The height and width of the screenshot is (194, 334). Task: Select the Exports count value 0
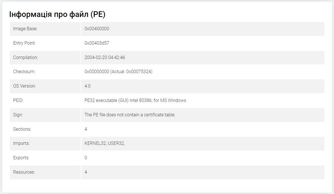point(86,158)
